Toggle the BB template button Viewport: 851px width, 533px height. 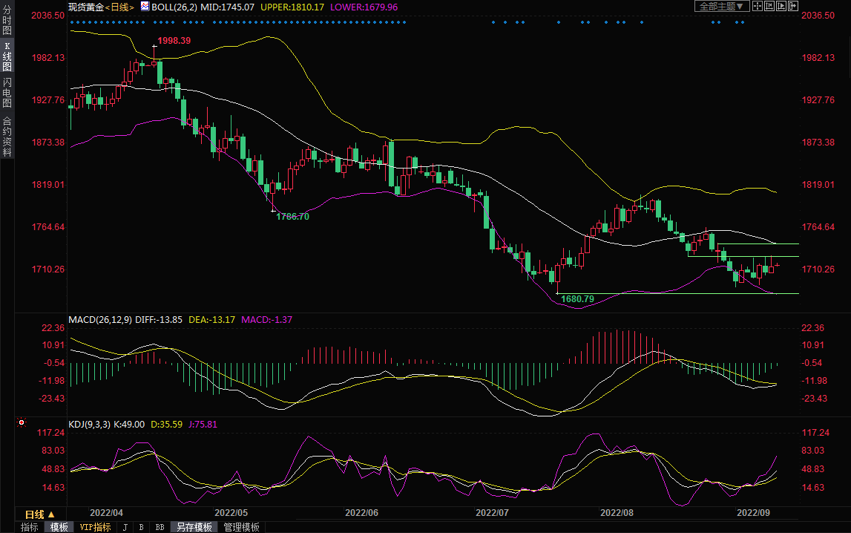160,527
